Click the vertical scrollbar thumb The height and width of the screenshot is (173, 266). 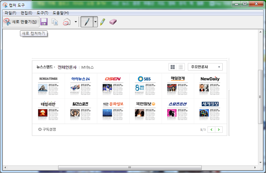point(260,97)
